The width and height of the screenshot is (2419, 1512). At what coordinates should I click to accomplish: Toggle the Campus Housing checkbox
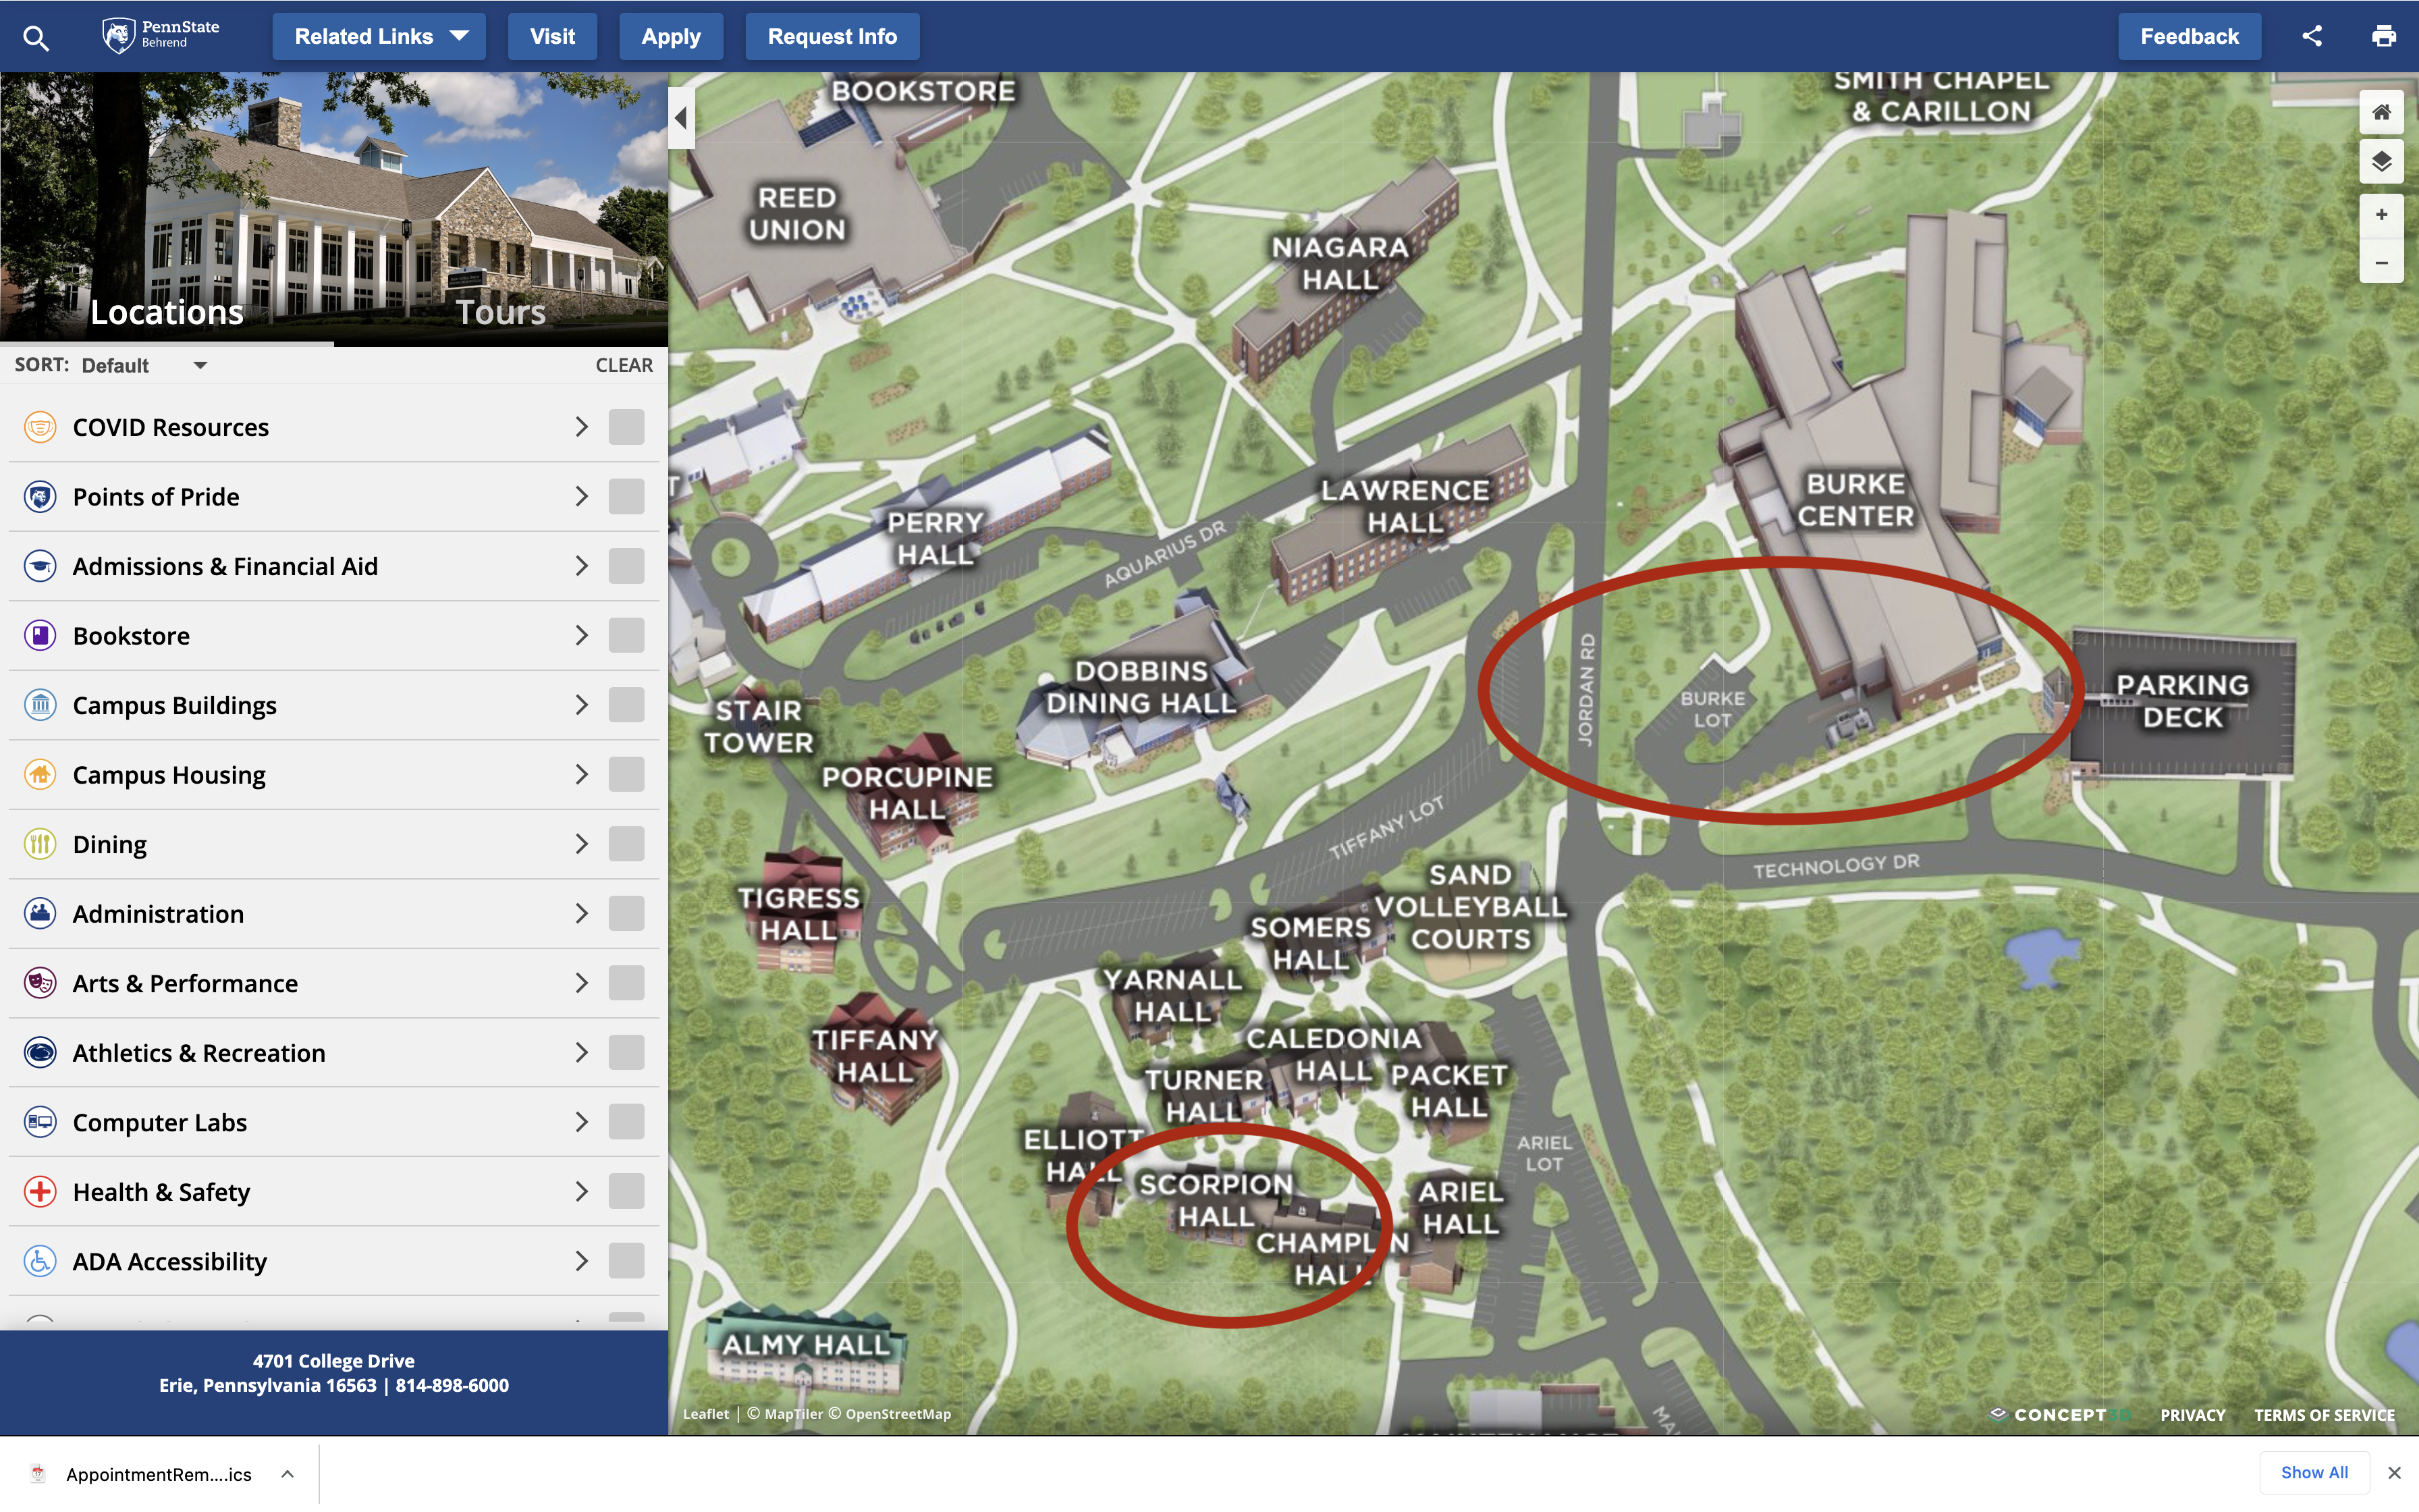627,775
